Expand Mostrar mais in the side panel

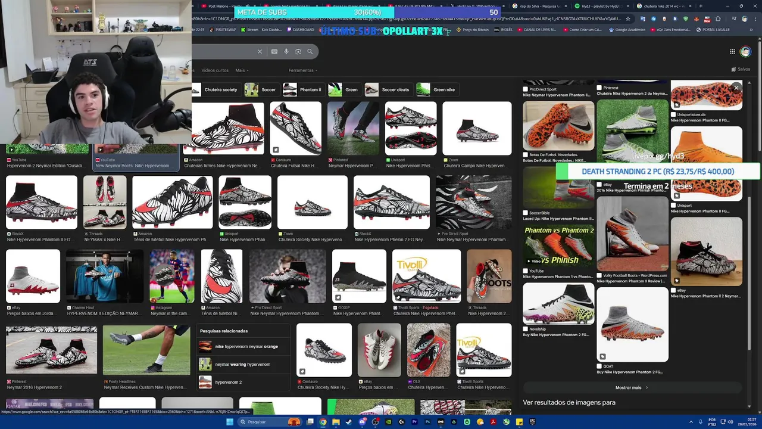pos(632,387)
